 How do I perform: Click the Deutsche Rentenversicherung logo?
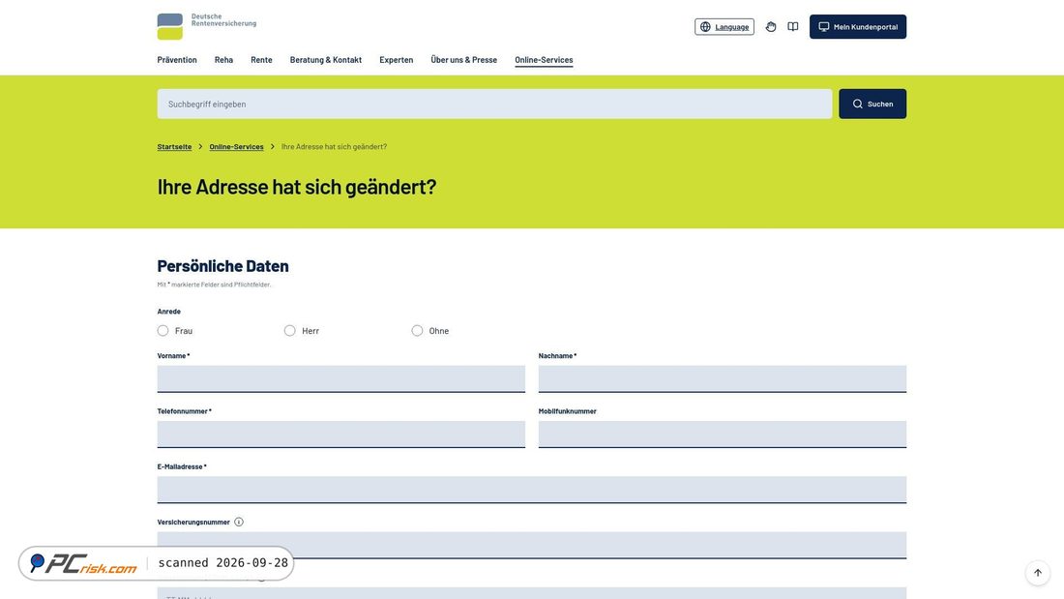[x=207, y=26]
